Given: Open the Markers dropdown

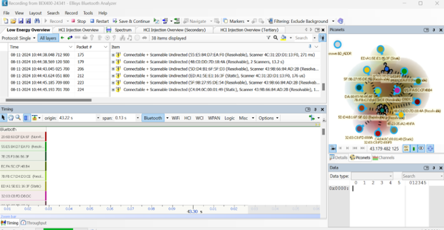Looking at the screenshot, I should [x=236, y=21].
